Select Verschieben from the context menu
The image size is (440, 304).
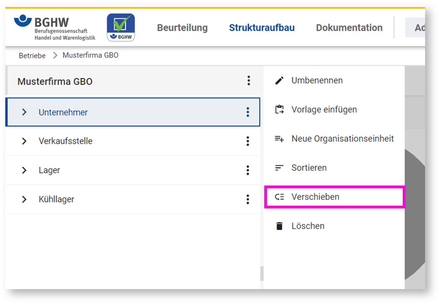[x=315, y=197]
